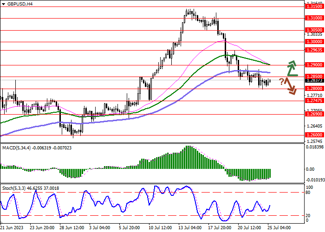325x232 pixels.
Task: Click the 21 Jun 2023 date label
Action: click(11, 228)
